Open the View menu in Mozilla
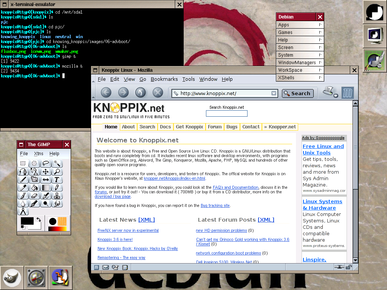The height and width of the screenshot is (290, 387). click(x=129, y=79)
